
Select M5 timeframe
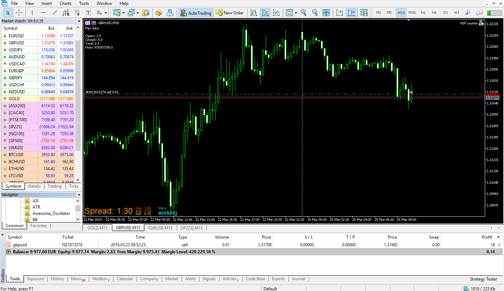(x=389, y=13)
